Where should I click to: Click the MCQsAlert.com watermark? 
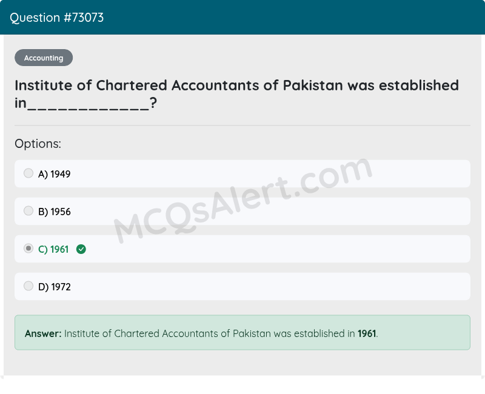pyautogui.click(x=242, y=200)
